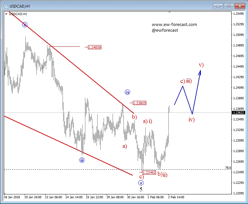The height and width of the screenshot is (204, 248).
Task: Click the 2 Feb 14:00 time axis label
Action: [176, 197]
